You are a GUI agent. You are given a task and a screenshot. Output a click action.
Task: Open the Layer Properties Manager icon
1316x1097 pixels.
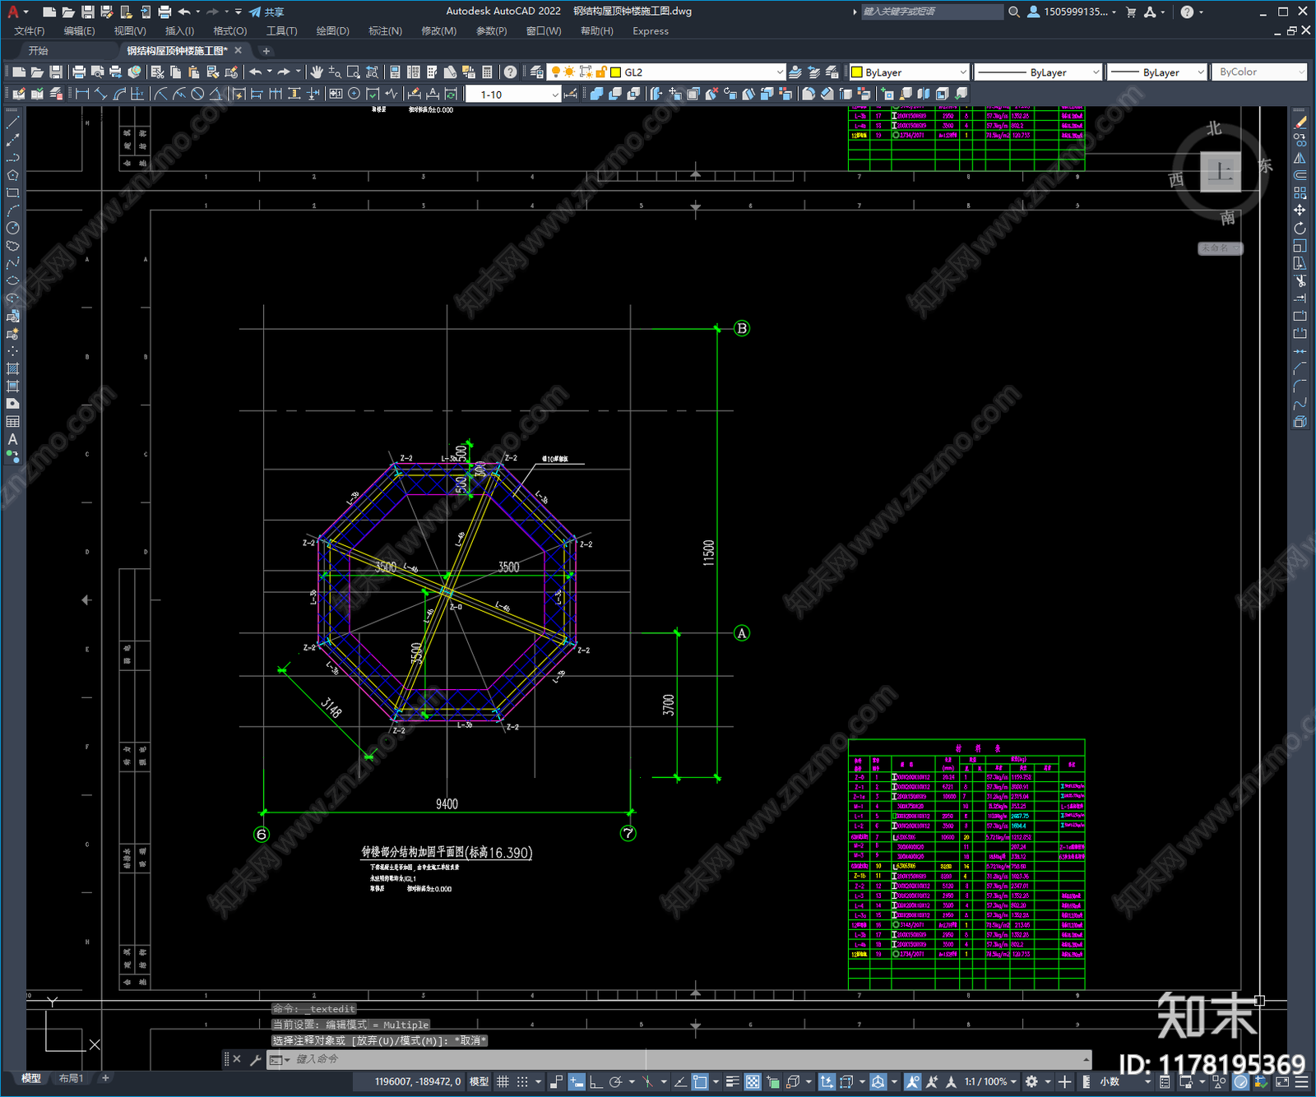point(537,72)
